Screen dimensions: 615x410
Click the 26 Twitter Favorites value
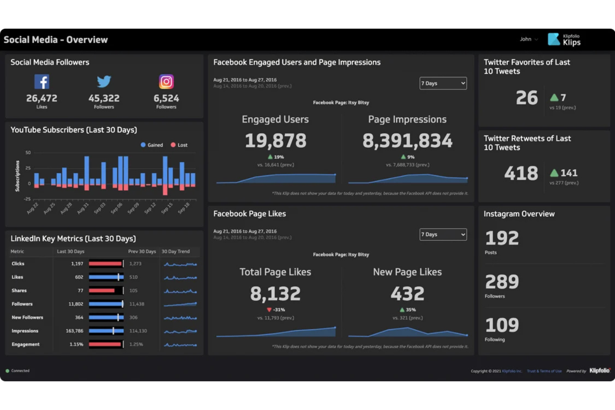(527, 98)
